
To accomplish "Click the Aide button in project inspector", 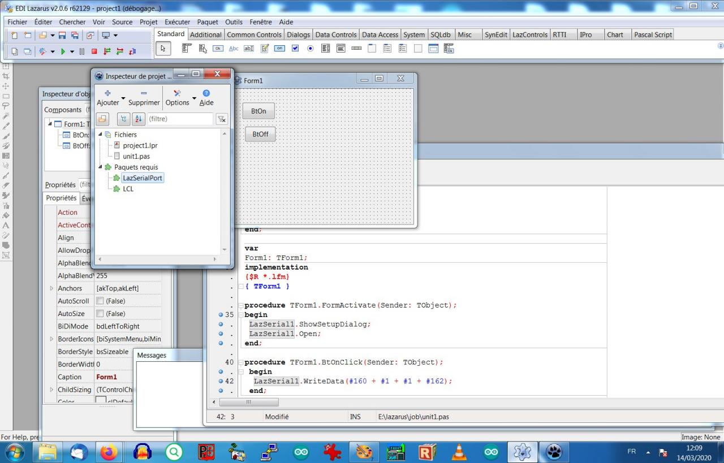I will (206, 97).
